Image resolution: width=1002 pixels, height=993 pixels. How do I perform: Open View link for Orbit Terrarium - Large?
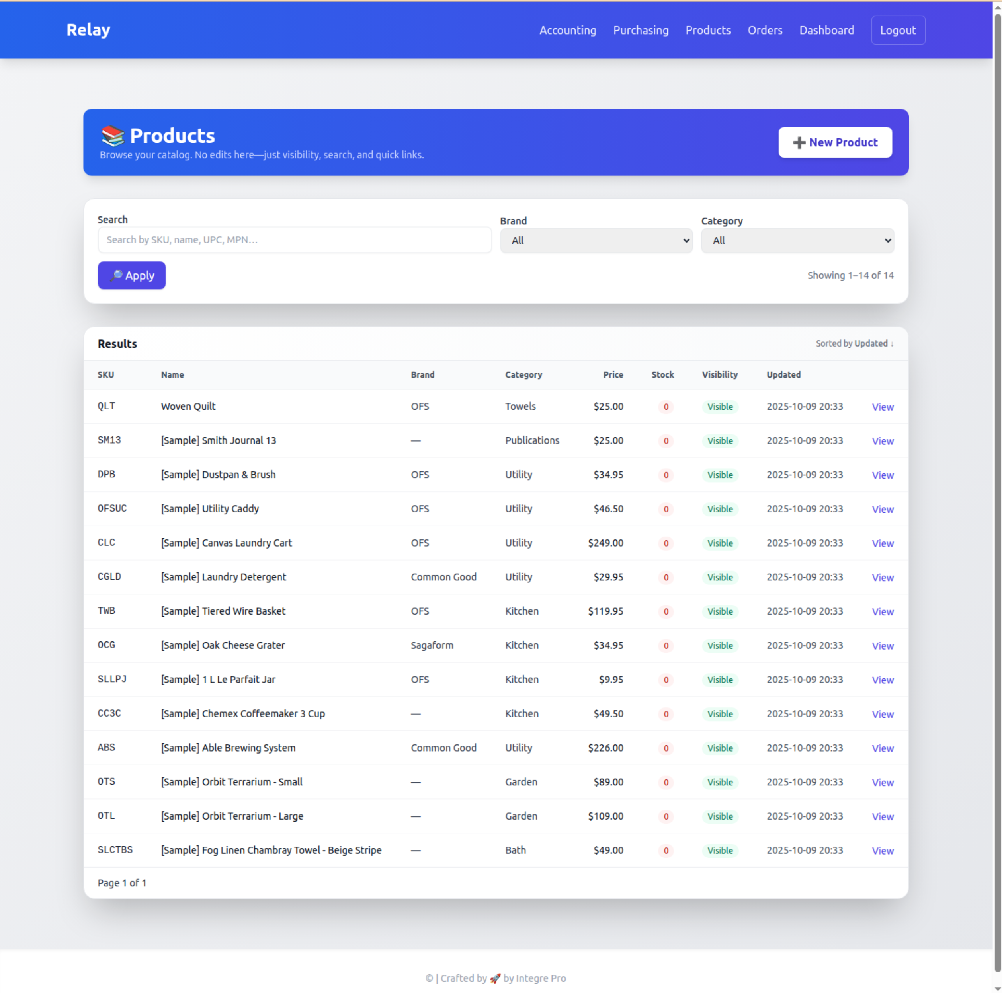point(882,816)
